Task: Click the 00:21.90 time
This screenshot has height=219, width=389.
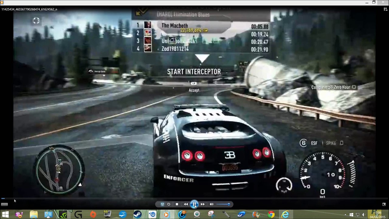Action: pos(260,50)
